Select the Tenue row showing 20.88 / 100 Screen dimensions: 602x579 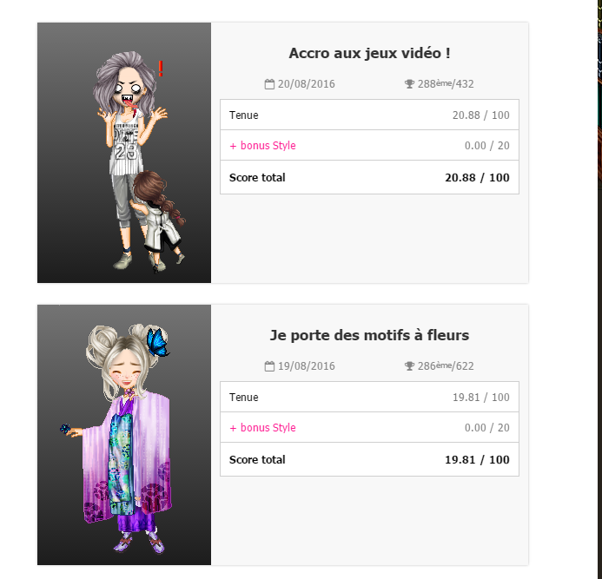[369, 115]
